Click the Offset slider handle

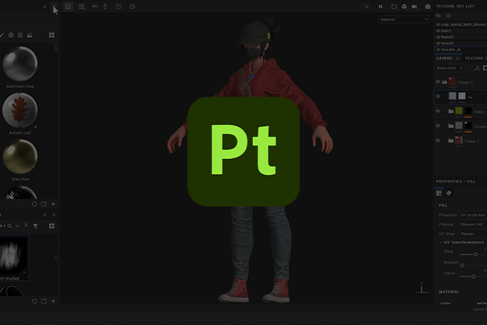473,276
